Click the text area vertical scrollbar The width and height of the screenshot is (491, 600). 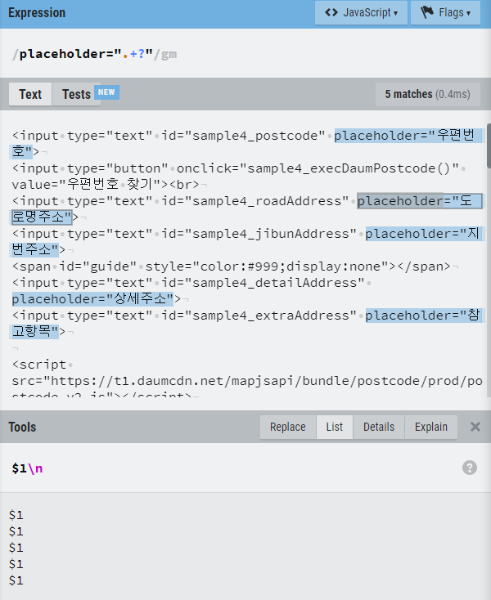point(489,146)
